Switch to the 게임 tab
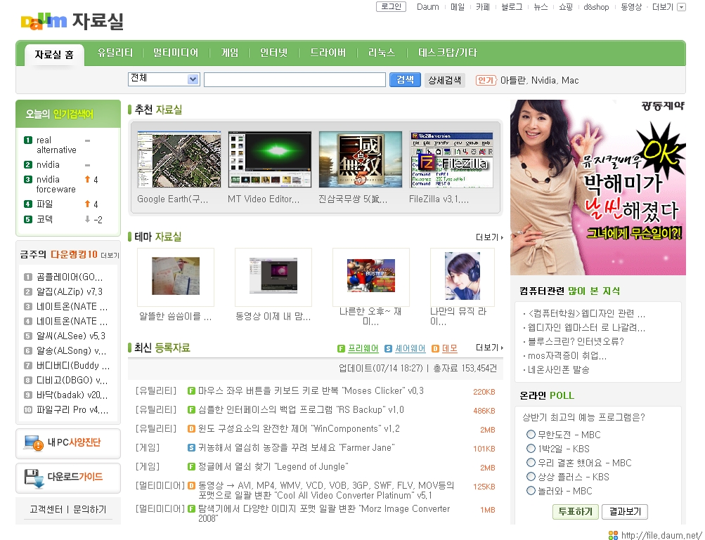The height and width of the screenshot is (540, 705). [229, 53]
